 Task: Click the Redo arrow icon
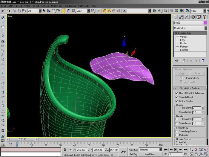coord(9,11)
